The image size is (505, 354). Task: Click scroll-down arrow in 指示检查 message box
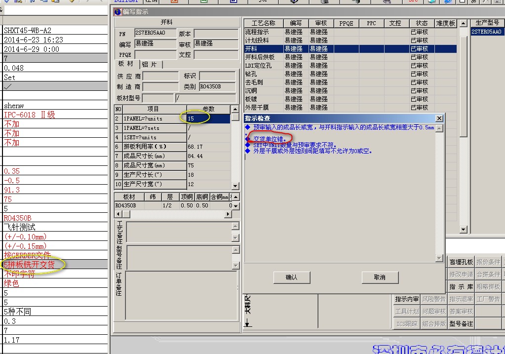[439, 258]
